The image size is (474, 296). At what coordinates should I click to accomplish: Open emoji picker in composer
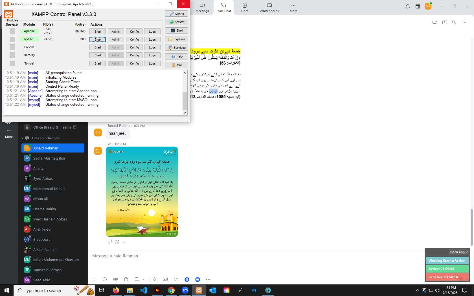105,279
